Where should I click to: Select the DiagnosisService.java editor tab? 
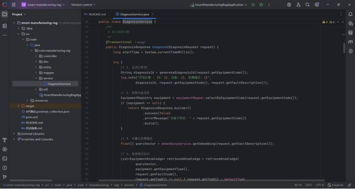(x=135, y=14)
